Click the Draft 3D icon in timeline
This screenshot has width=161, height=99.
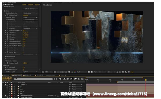pos(60,79)
